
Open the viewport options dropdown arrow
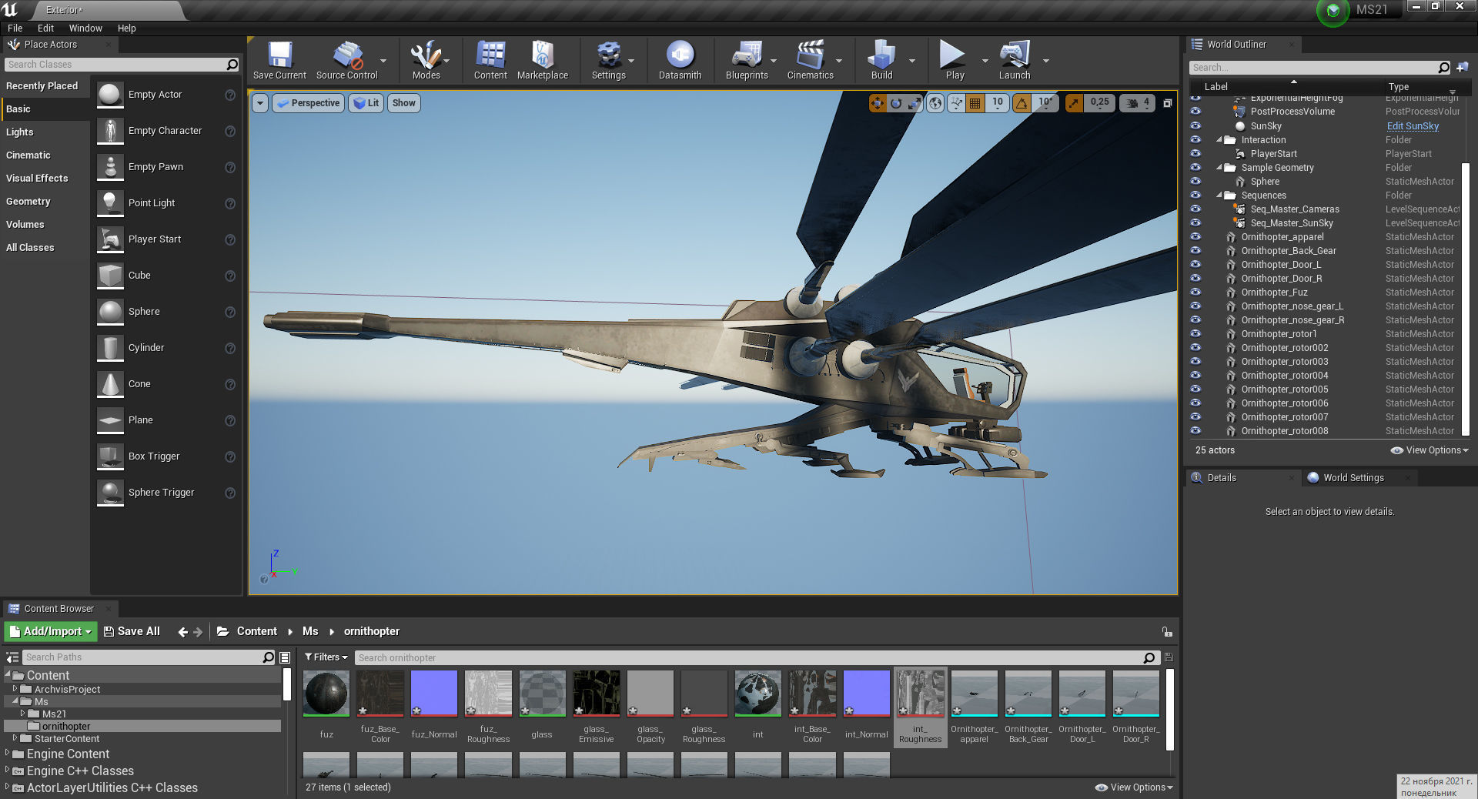260,103
